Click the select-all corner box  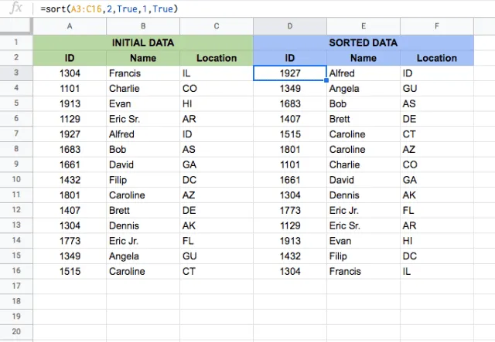pyautogui.click(x=16, y=26)
